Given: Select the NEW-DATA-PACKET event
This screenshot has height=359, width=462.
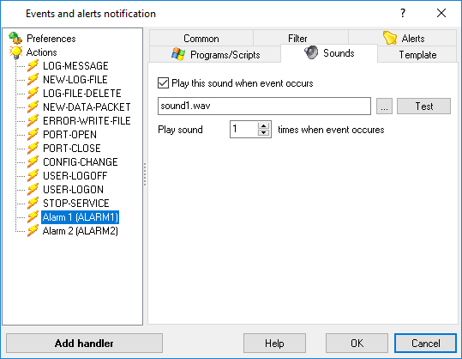Looking at the screenshot, I should tap(87, 106).
